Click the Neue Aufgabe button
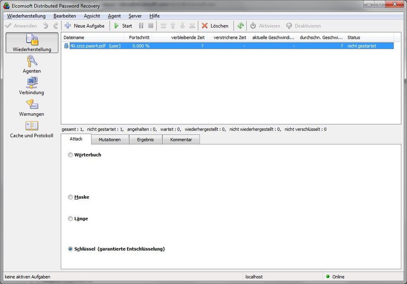Image resolution: width=407 pixels, height=284 pixels. pyautogui.click(x=85, y=26)
